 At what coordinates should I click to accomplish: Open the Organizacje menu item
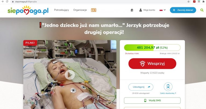[80, 10]
